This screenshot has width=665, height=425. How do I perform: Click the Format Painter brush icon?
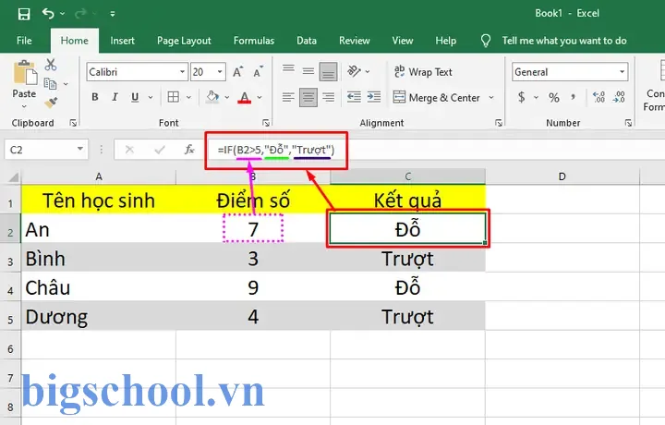(x=51, y=103)
